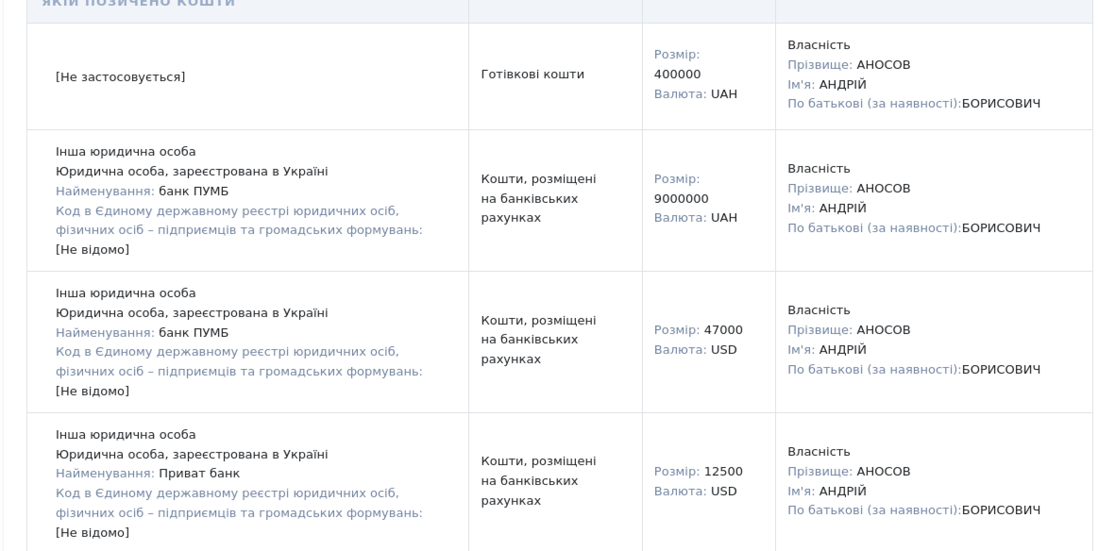Click "банк ПУМБ" in the 9000000 UAH row
This screenshot has height=551, width=1115.
(194, 191)
